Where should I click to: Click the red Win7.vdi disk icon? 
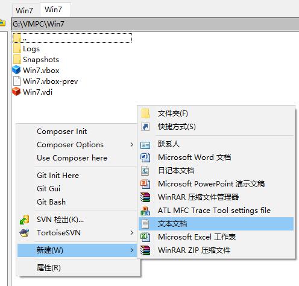coord(16,92)
